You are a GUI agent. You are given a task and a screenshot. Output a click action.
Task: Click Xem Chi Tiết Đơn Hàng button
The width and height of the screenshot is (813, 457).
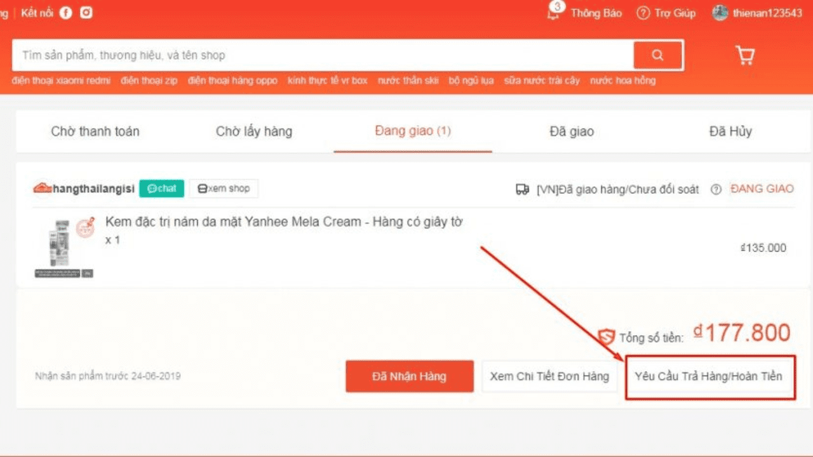549,376
